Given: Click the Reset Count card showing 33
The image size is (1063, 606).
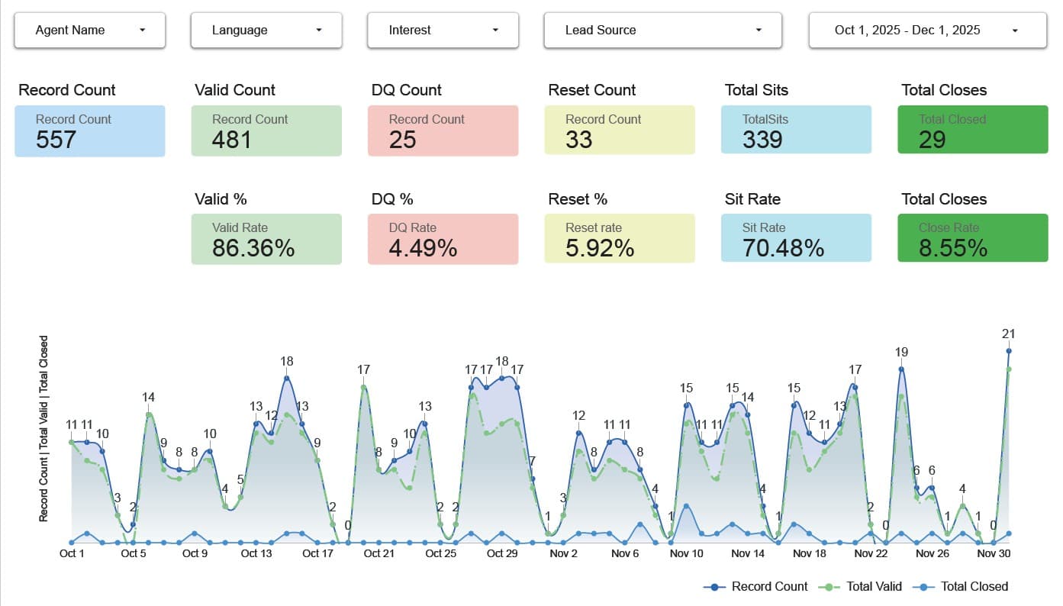Looking at the screenshot, I should pyautogui.click(x=620, y=131).
